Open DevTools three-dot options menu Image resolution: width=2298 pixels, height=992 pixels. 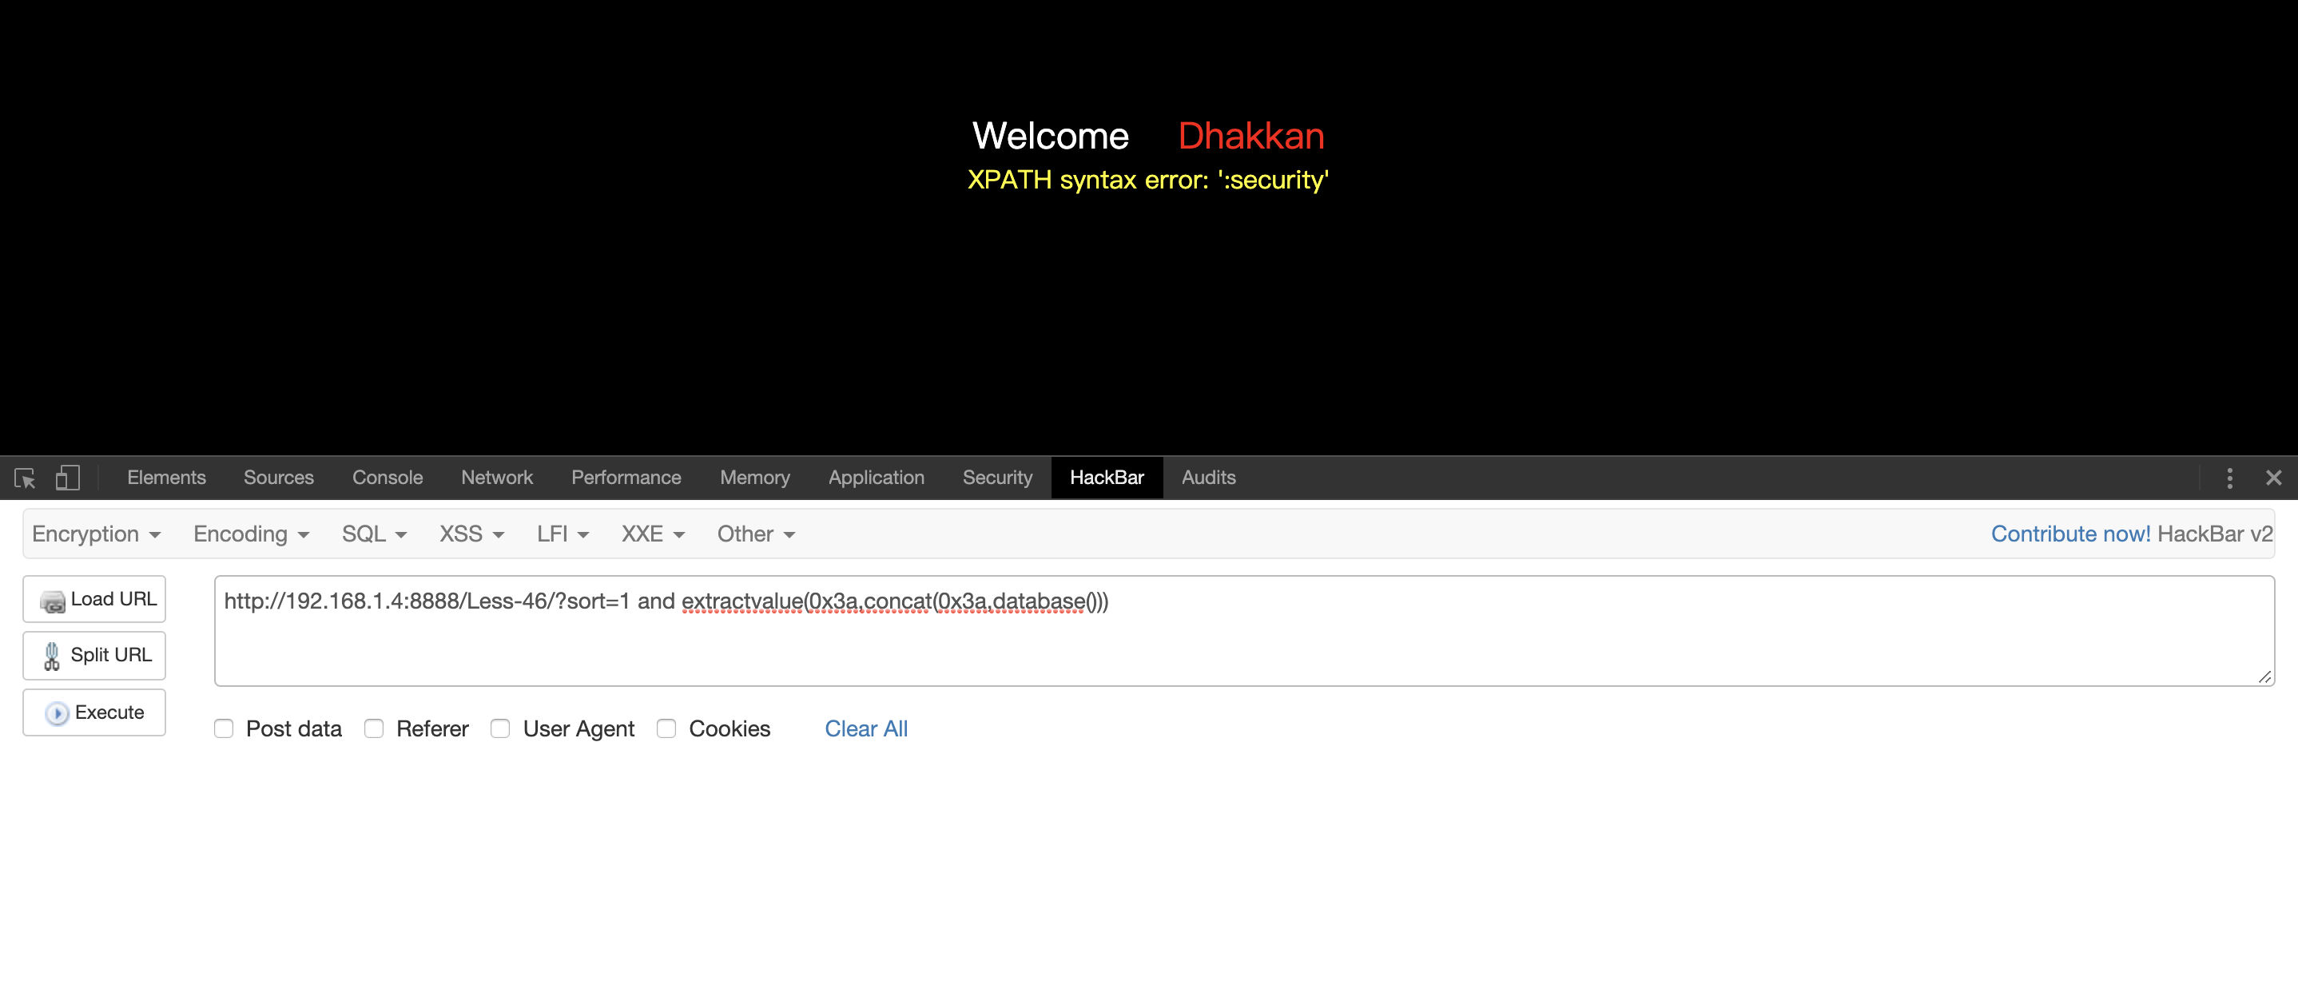click(2229, 478)
